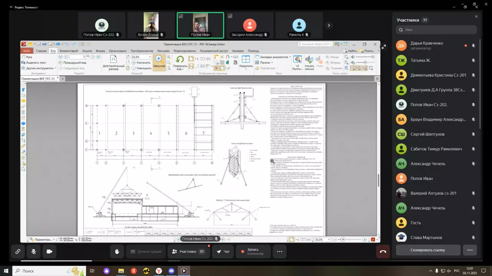Open Yandex Browser from the taskbar
Viewport: 492px width, 276px height.
(x=158, y=271)
